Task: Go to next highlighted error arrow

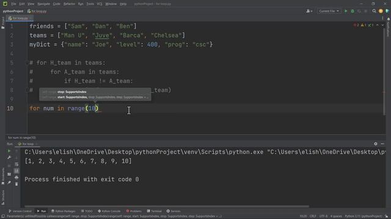Action: coord(382,25)
